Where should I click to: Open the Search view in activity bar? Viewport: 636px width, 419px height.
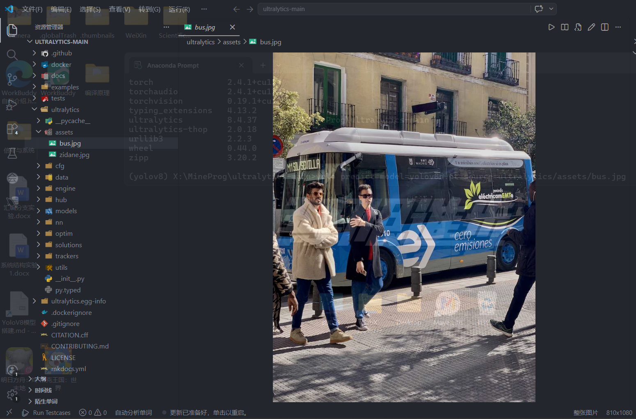(x=12, y=54)
